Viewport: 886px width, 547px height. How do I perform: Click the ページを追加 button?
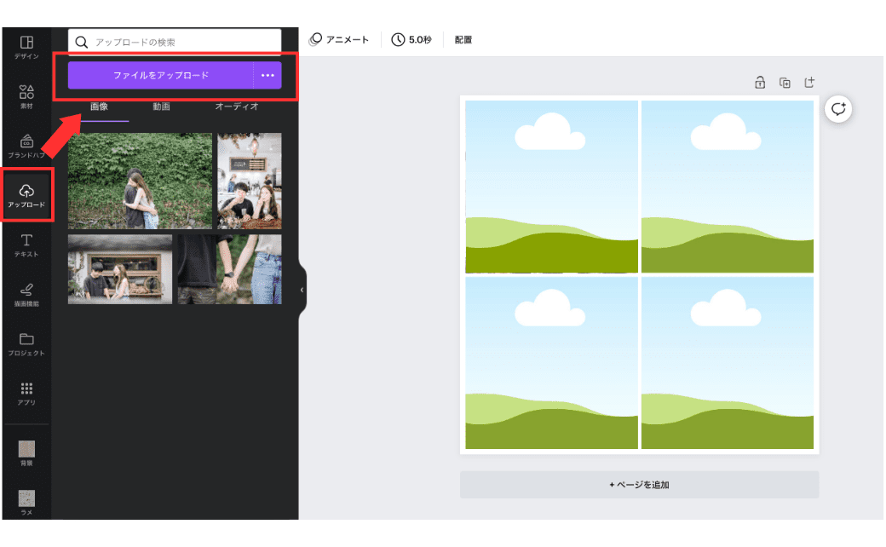point(639,485)
